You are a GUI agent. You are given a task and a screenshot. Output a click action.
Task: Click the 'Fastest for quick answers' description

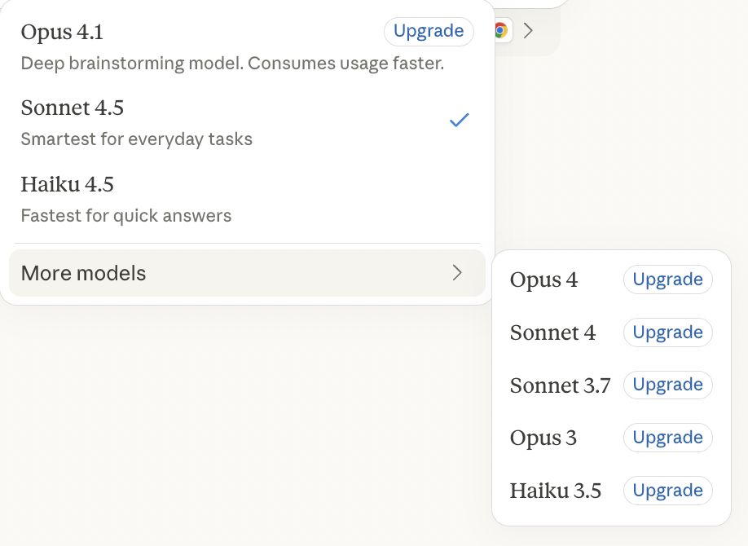tap(126, 216)
